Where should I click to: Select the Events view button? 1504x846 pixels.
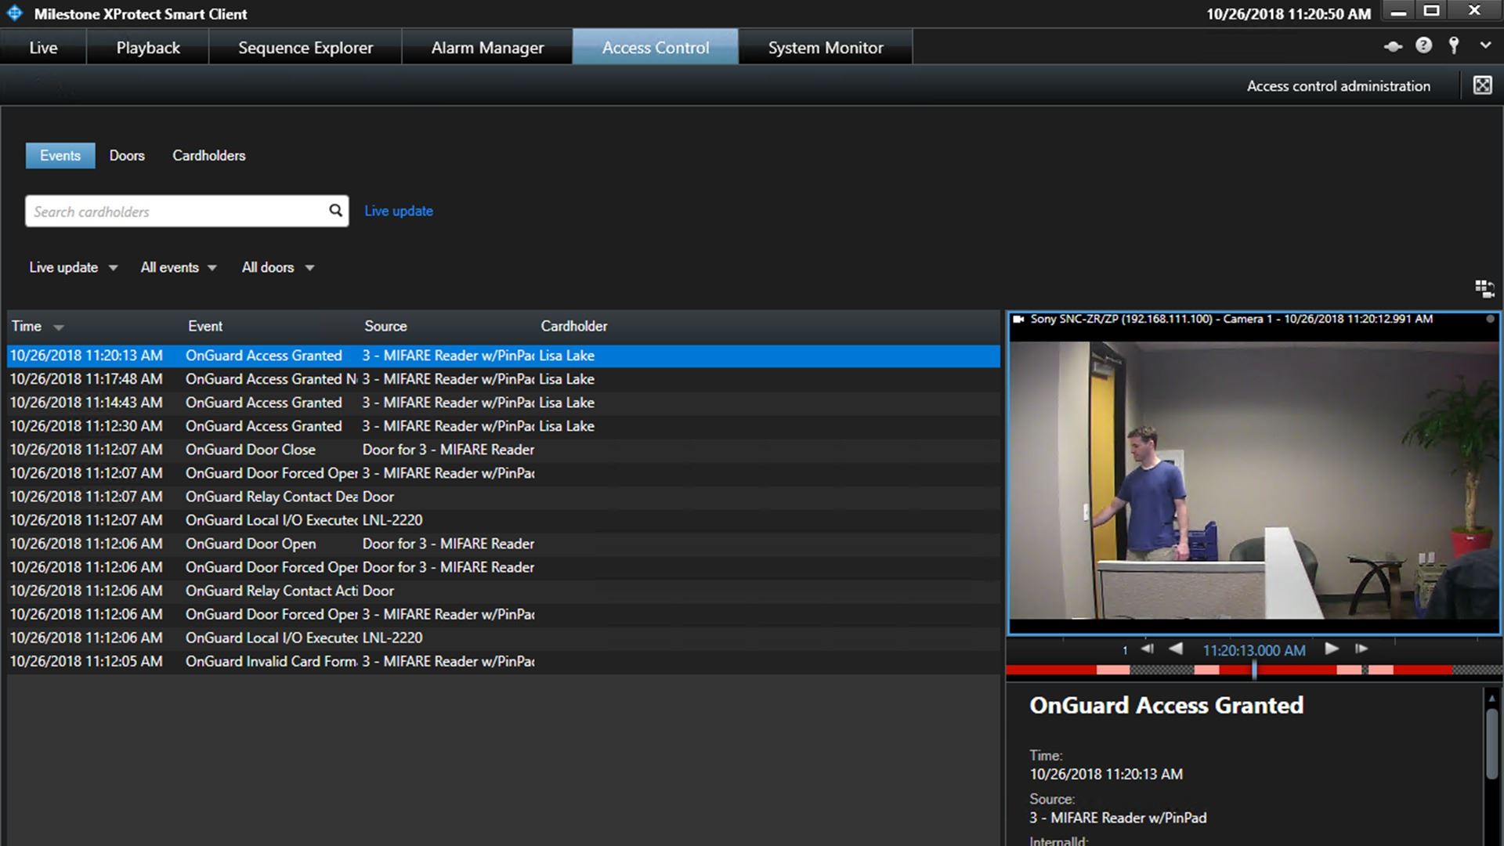coord(60,155)
